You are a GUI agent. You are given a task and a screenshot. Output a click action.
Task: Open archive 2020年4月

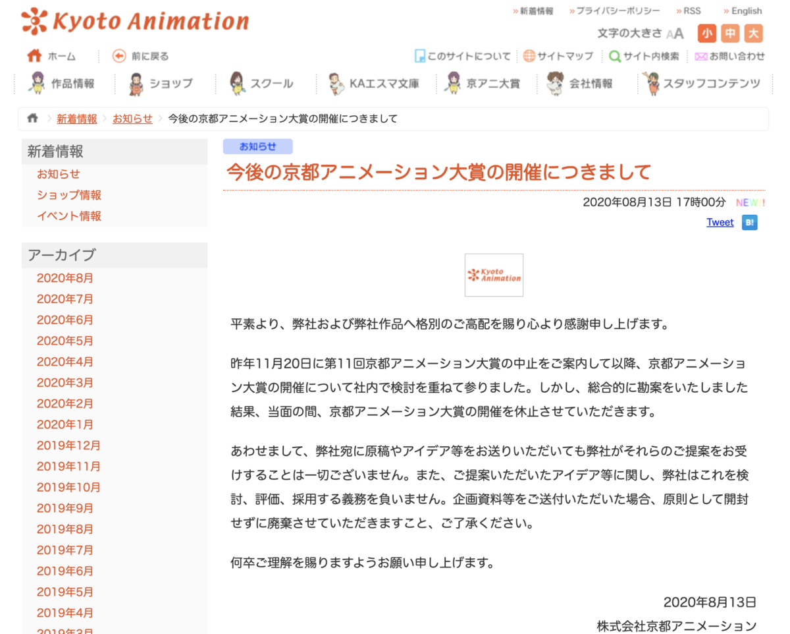(x=65, y=362)
